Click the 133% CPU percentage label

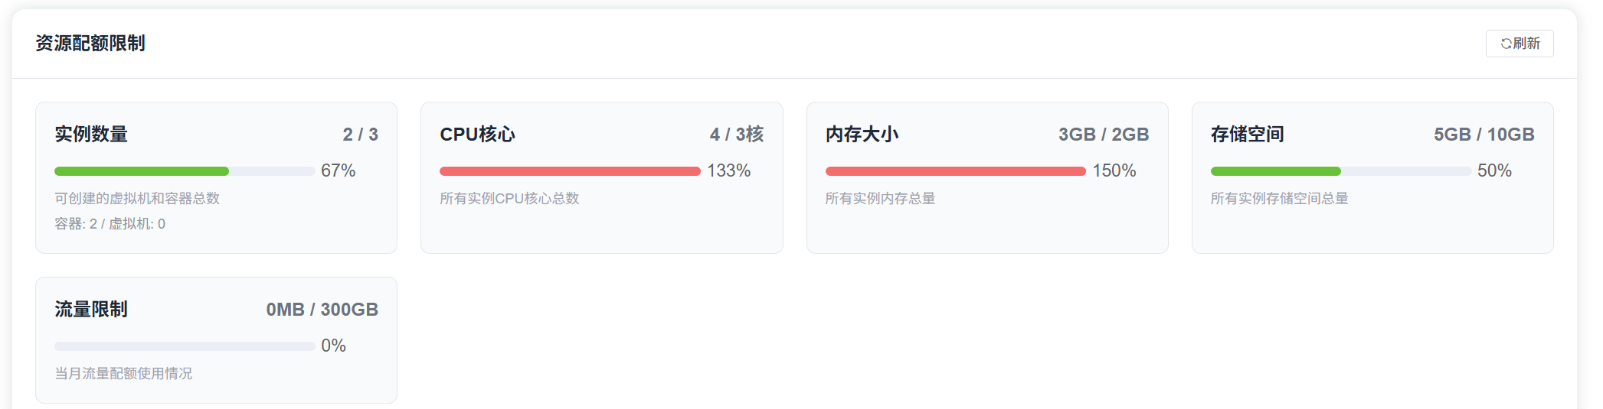coord(728,171)
